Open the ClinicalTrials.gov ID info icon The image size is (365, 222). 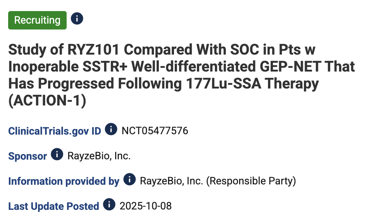pos(111,129)
